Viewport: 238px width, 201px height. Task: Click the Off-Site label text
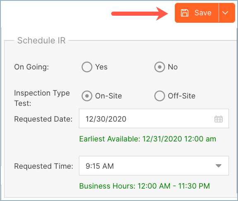click(181, 96)
